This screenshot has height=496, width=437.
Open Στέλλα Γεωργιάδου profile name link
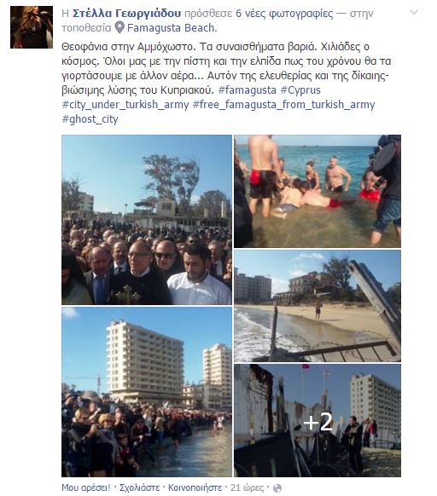(x=127, y=14)
